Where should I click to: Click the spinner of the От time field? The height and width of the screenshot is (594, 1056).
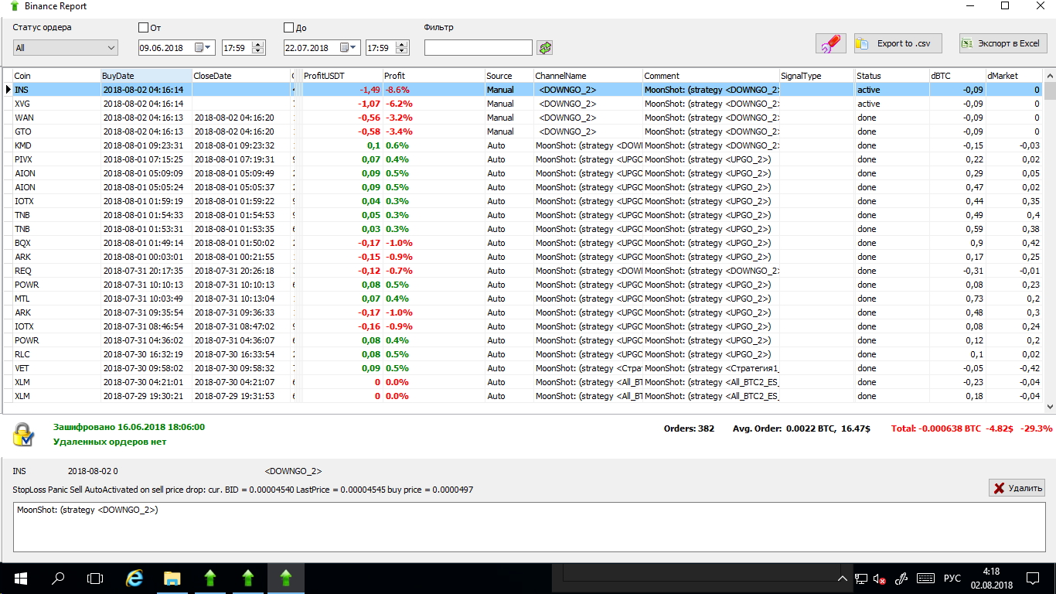tap(258, 48)
